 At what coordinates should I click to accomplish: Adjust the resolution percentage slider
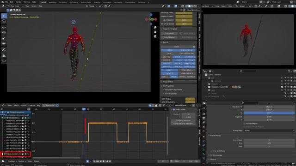(x=269, y=113)
